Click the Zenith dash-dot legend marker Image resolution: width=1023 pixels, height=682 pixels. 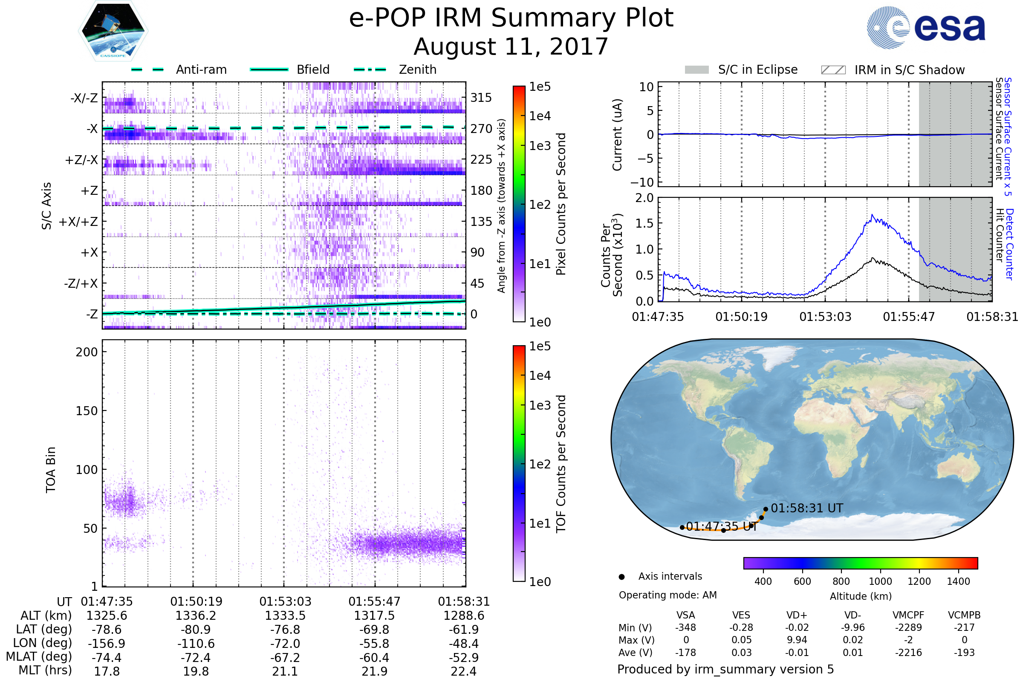[x=370, y=69]
